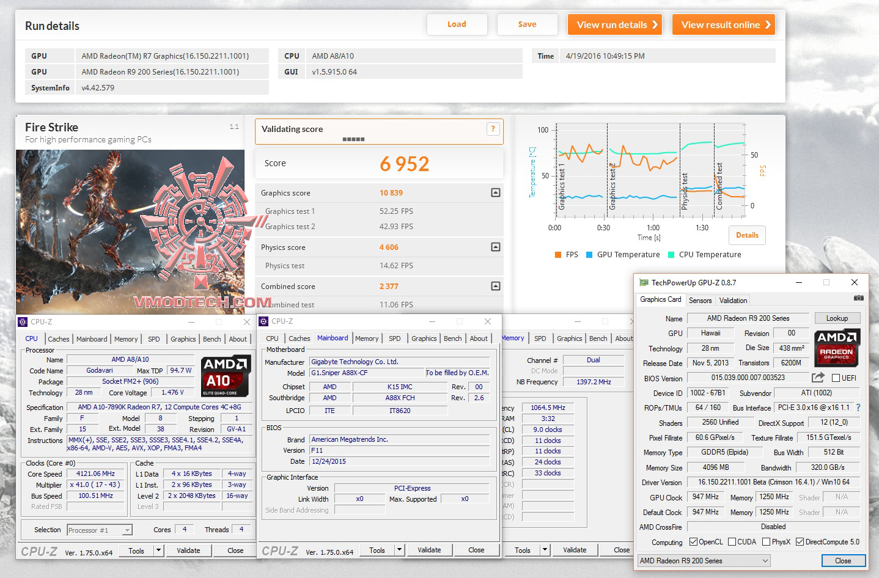Minimize the TechPowerUp GPU-Z window
The image size is (879, 578).
pos(799,282)
